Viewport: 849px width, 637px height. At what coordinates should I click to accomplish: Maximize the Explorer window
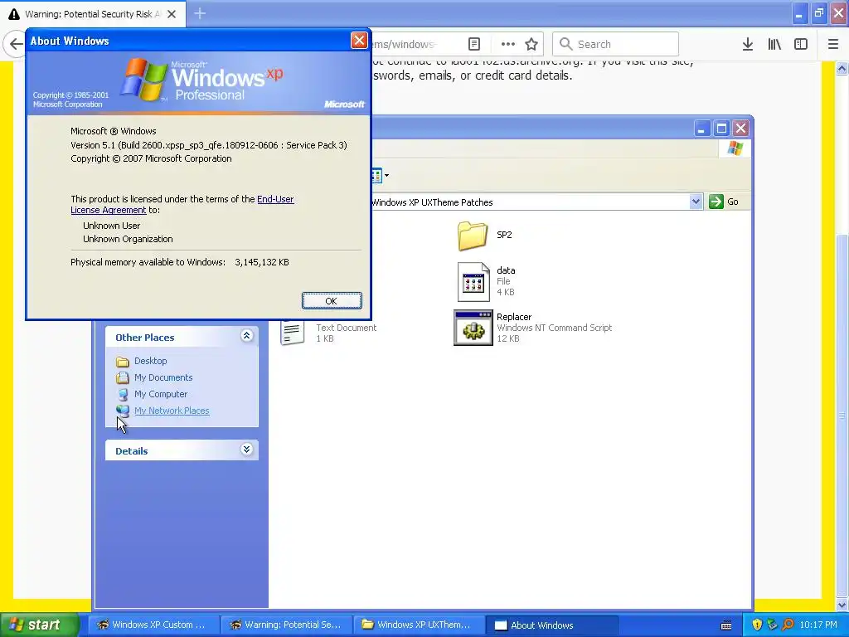click(721, 129)
